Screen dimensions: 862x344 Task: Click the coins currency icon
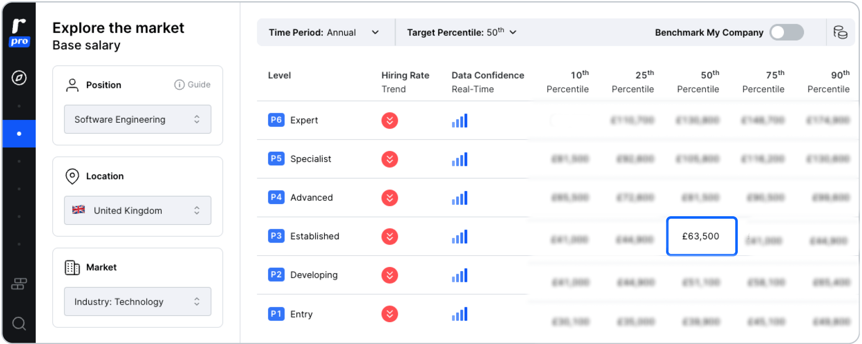pyautogui.click(x=840, y=32)
